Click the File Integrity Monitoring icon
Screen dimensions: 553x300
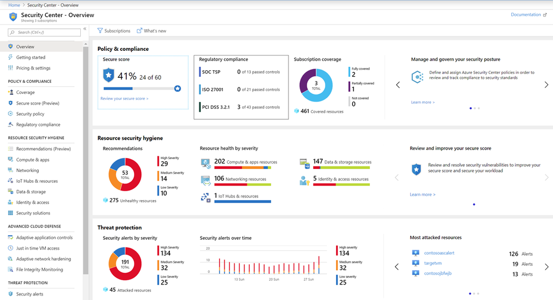coord(11,270)
